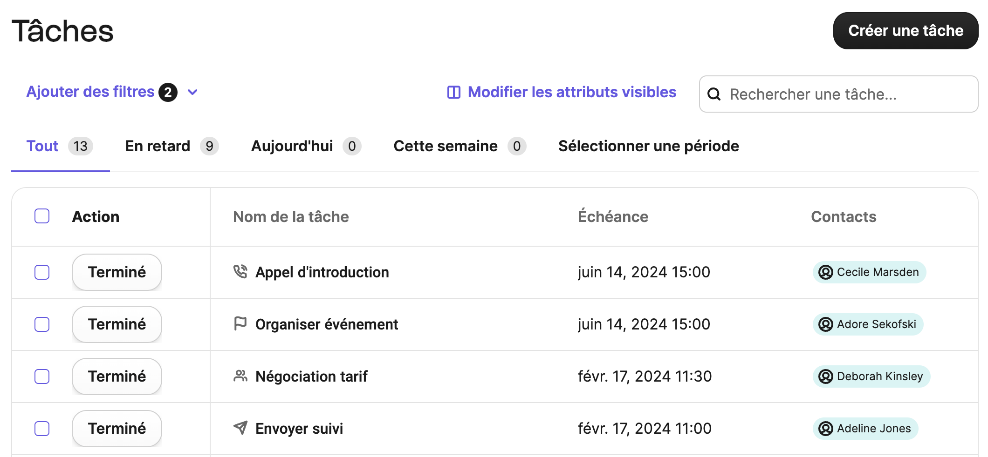Check the checkbox for Appel d'introduction

41,272
